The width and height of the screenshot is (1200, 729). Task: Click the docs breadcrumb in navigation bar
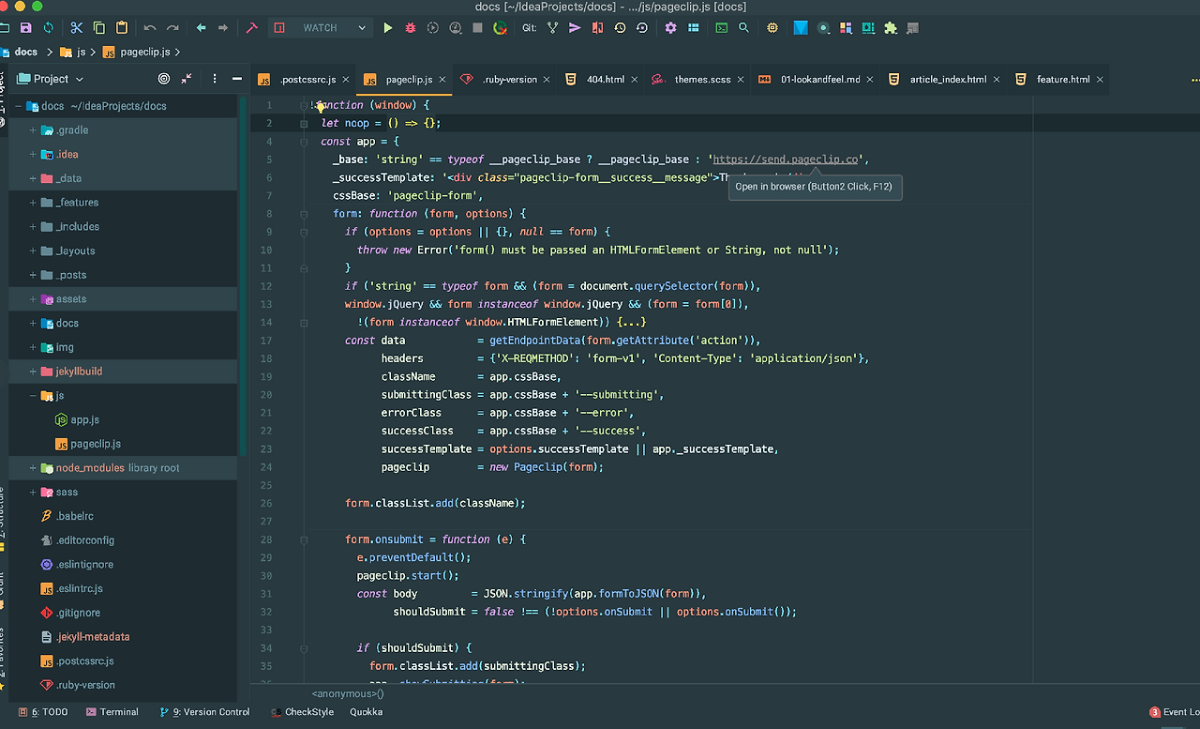[x=20, y=53]
